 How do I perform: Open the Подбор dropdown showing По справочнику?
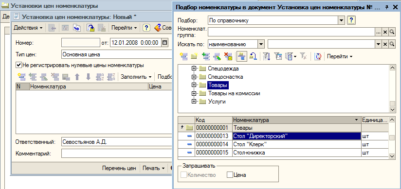[x=341, y=20]
